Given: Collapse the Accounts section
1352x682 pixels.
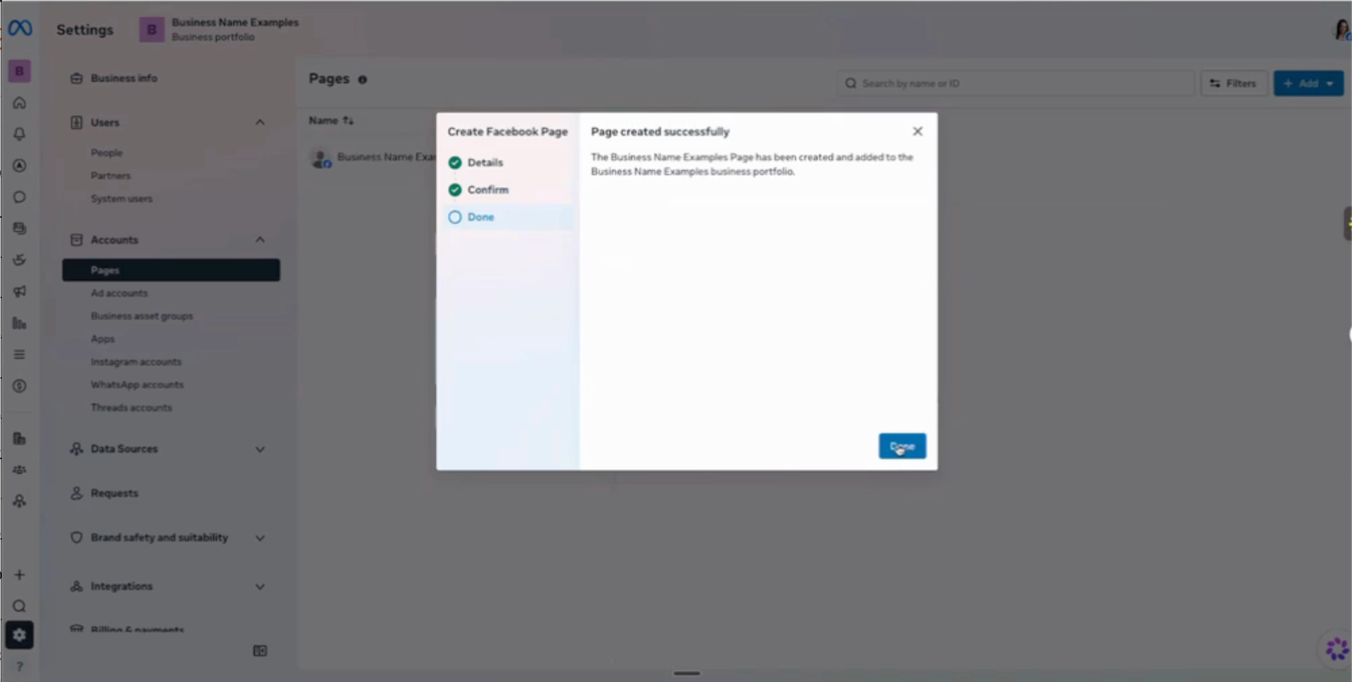Looking at the screenshot, I should coord(260,240).
